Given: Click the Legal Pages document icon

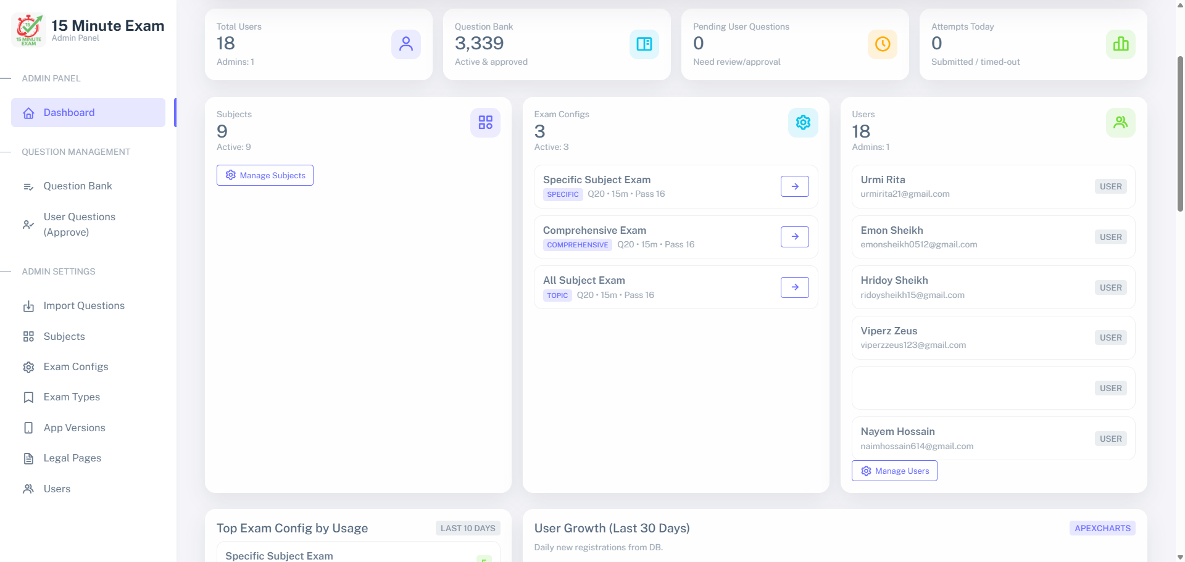Looking at the screenshot, I should click(28, 458).
